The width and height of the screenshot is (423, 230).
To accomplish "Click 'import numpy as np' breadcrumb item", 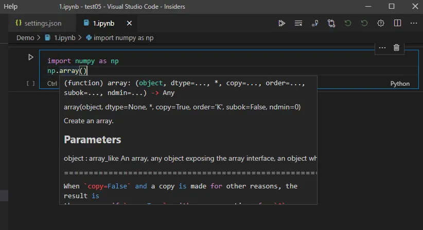I will click(124, 37).
